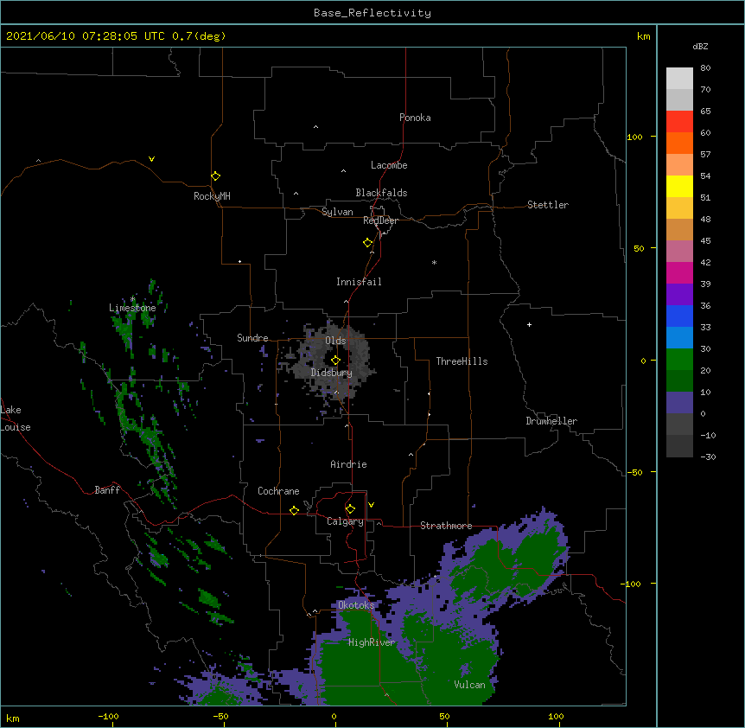
Task: Select the Drumheller label
Action: click(551, 421)
